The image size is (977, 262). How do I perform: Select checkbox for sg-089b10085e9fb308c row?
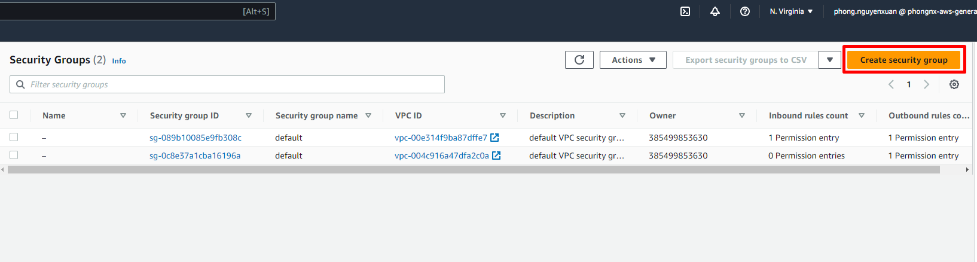coord(14,137)
